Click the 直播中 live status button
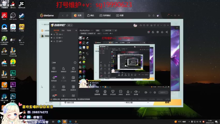This screenshot has width=220, height=124. (x=163, y=93)
